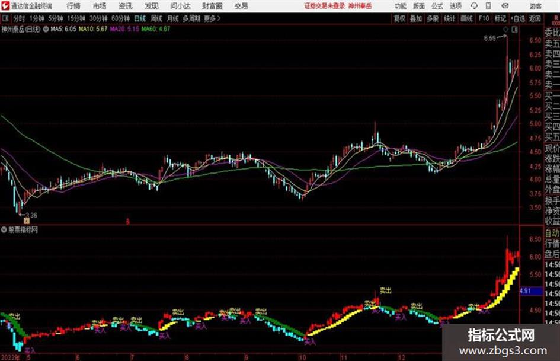
Task: Add stock via 自选 button
Action: (517, 18)
